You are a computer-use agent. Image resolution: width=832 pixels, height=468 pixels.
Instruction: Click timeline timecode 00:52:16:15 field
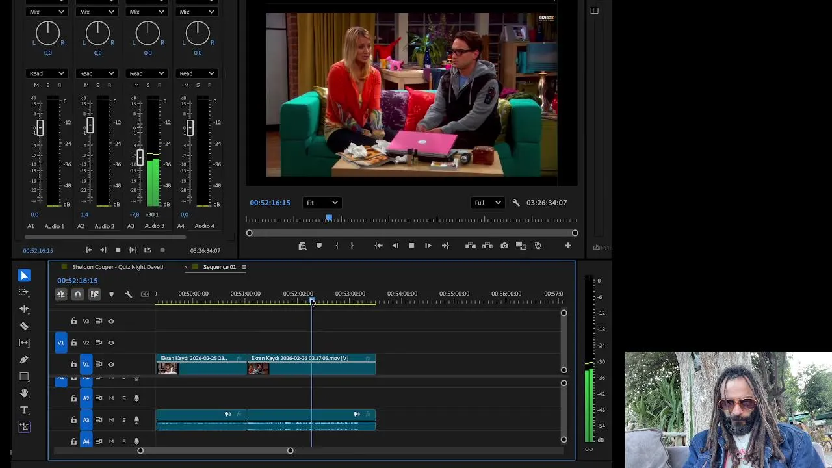pos(77,281)
